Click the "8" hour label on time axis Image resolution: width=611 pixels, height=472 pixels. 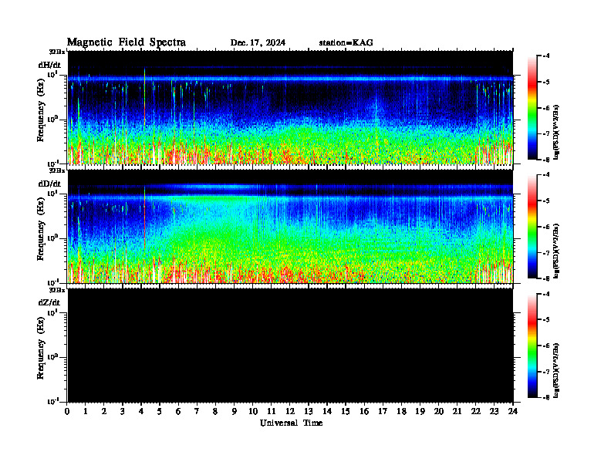(x=215, y=412)
